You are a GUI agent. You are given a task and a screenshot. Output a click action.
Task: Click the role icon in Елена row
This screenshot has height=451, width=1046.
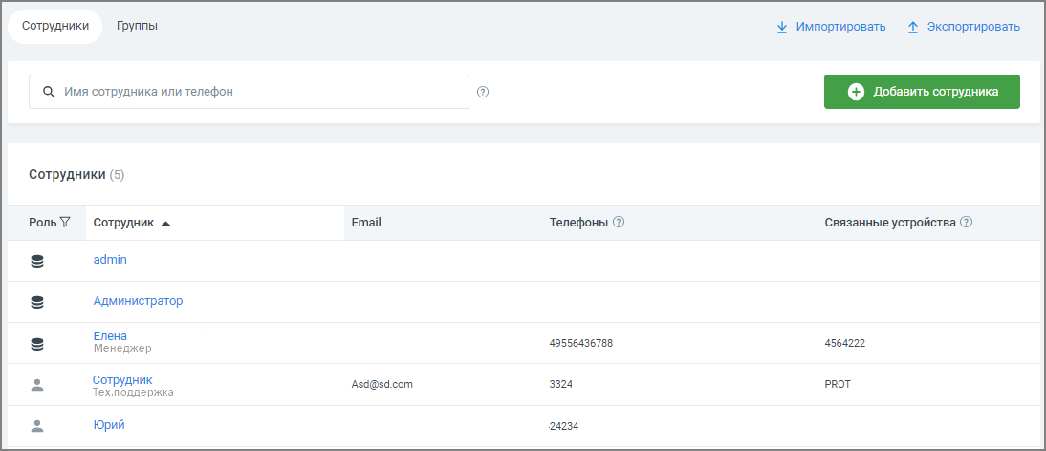point(37,344)
